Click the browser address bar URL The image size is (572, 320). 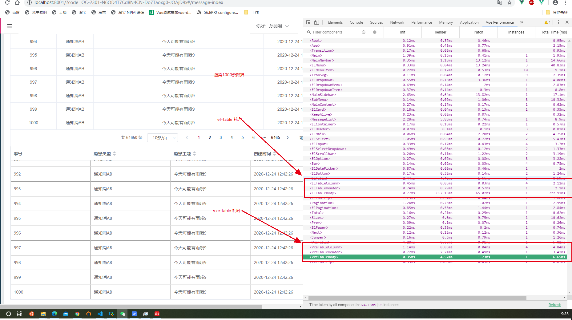click(x=129, y=2)
